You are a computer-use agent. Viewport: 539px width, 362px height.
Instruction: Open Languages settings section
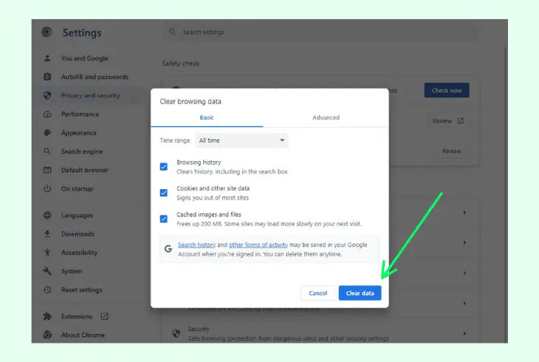(77, 216)
